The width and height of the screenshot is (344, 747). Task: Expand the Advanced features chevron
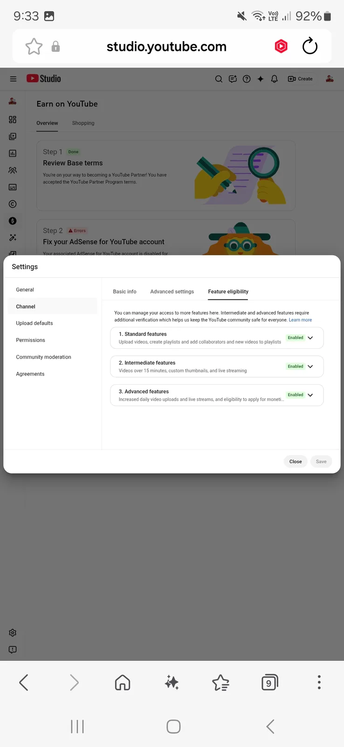coord(310,395)
